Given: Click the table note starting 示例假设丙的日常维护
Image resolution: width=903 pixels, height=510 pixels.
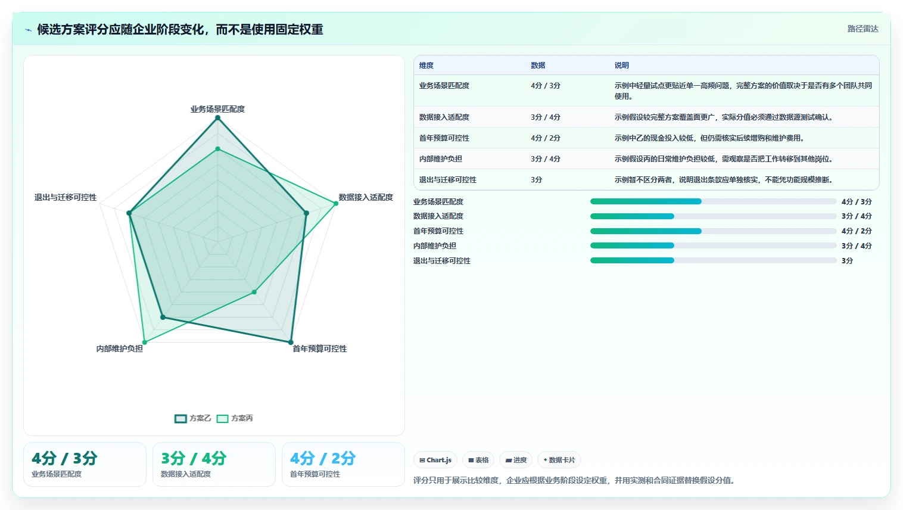Looking at the screenshot, I should (724, 159).
